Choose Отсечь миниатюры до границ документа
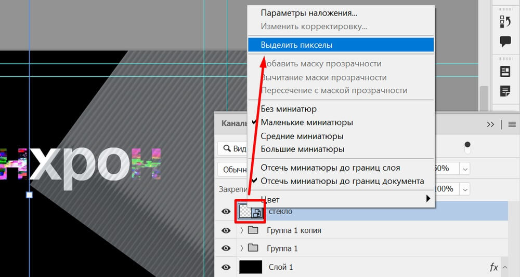Viewport: 520px width, 277px height. point(342,182)
